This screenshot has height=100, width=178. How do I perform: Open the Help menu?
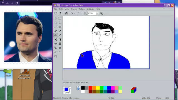pos(98,9)
